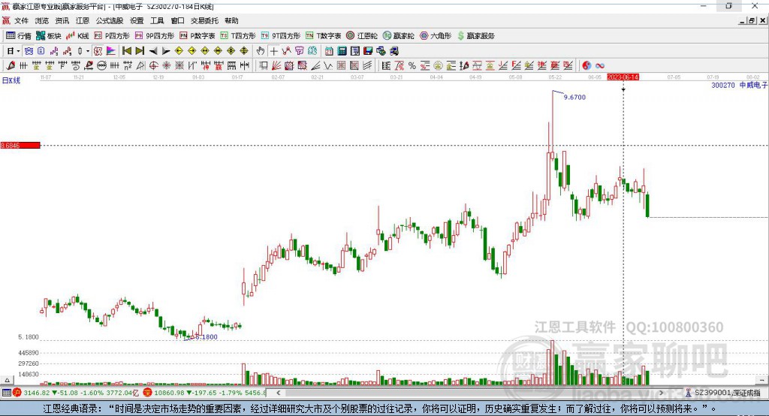Restore the inner document window
769x416 pixels.
(752, 20)
